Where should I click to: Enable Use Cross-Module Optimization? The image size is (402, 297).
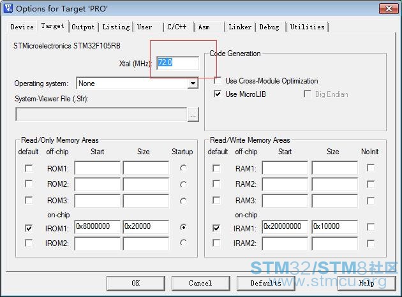click(218, 81)
